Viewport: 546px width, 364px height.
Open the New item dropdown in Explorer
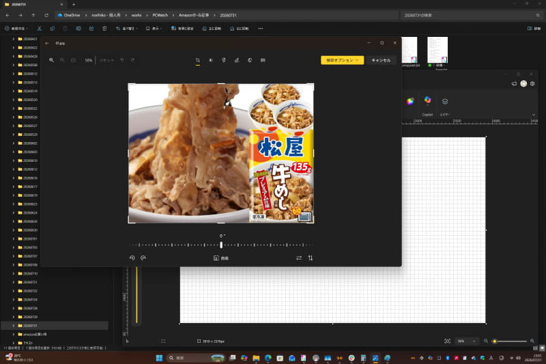pyautogui.click(x=16, y=29)
